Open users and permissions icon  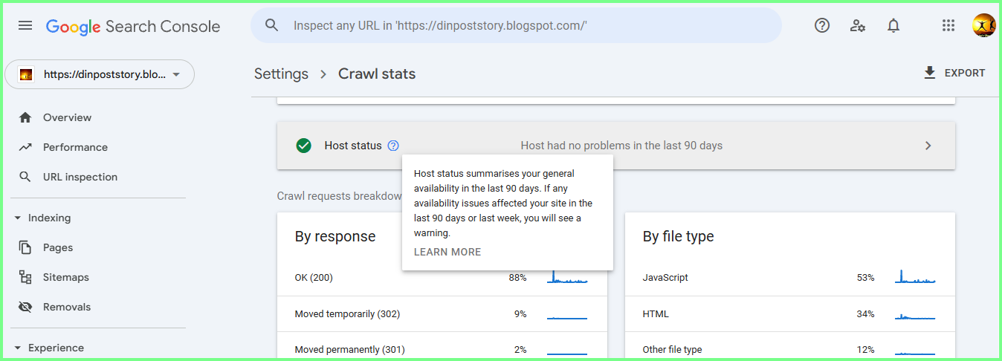tap(858, 25)
